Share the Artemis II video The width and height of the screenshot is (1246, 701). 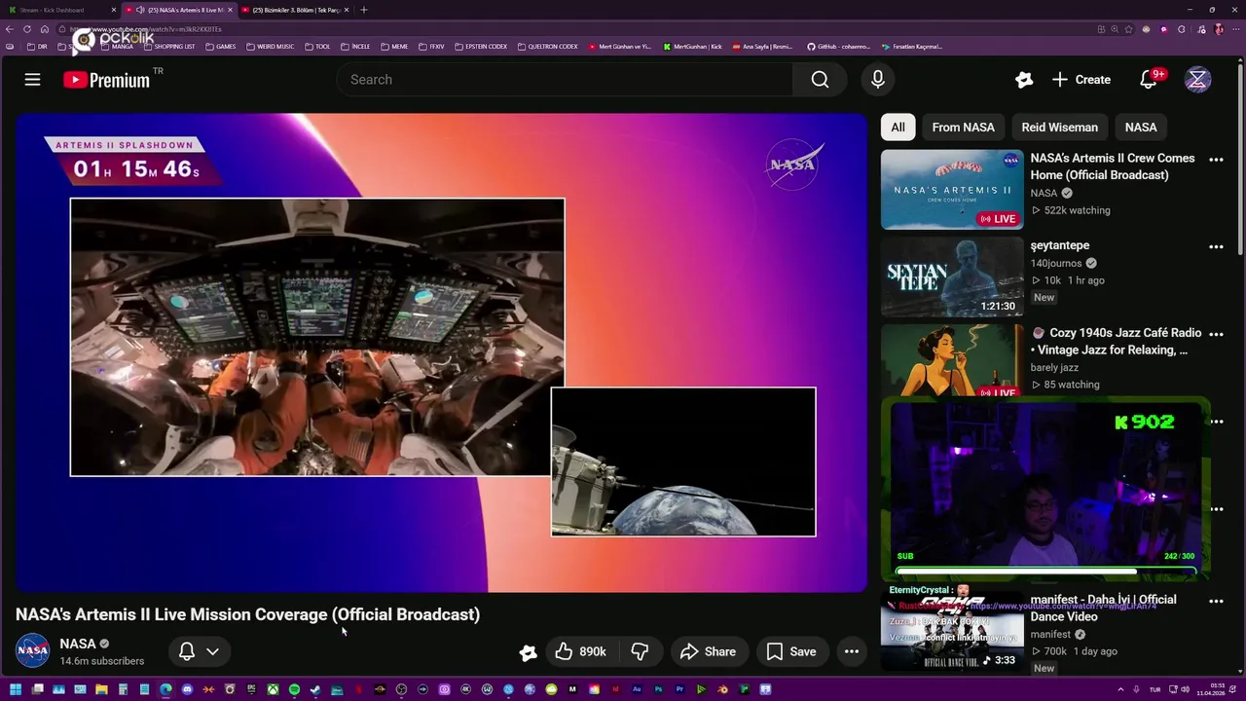[708, 651]
